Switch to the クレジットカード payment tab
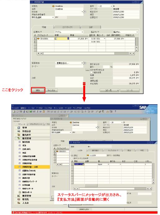 click(113, 150)
